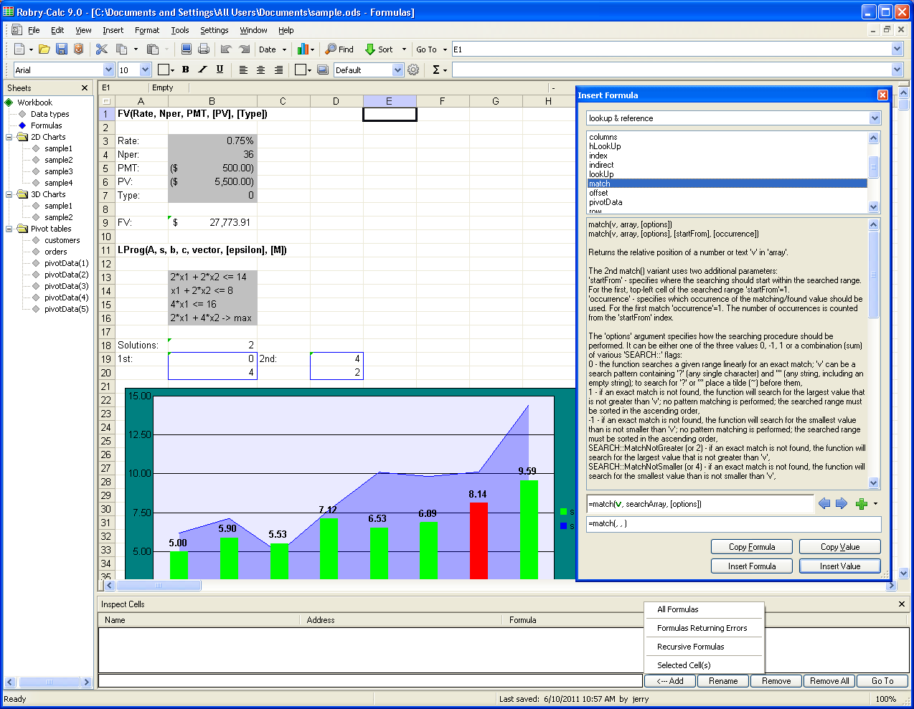The width and height of the screenshot is (914, 709).
Task: Open the 'lookup & reference' category dropdown
Action: 875,118
